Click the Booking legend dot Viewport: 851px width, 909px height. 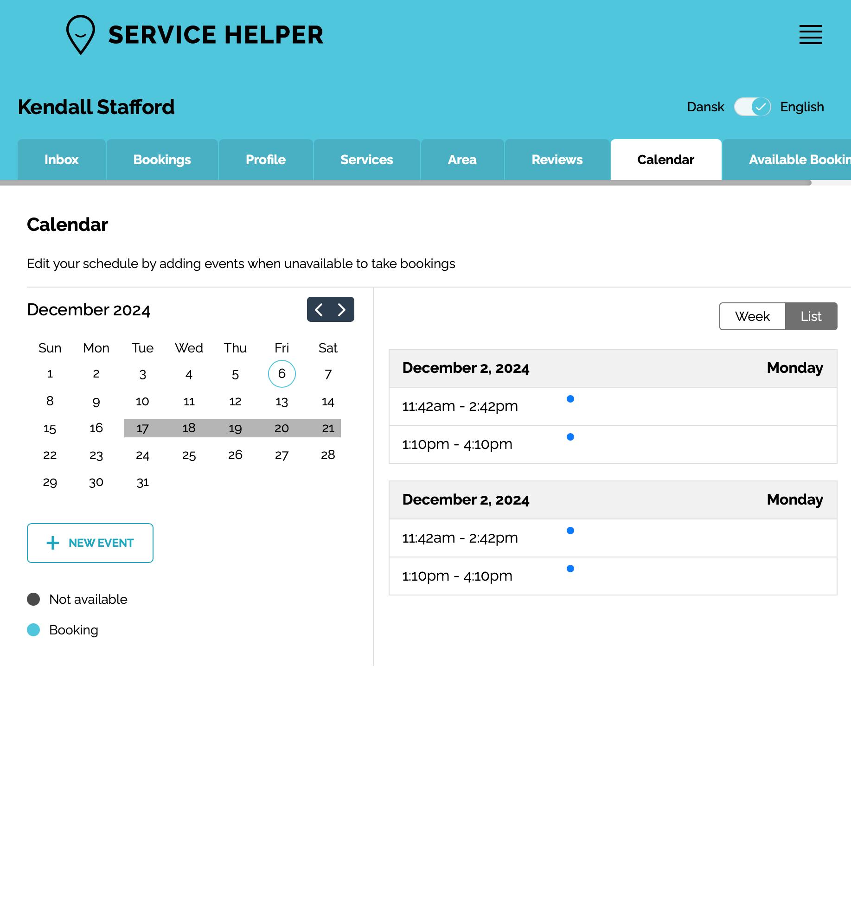point(33,630)
